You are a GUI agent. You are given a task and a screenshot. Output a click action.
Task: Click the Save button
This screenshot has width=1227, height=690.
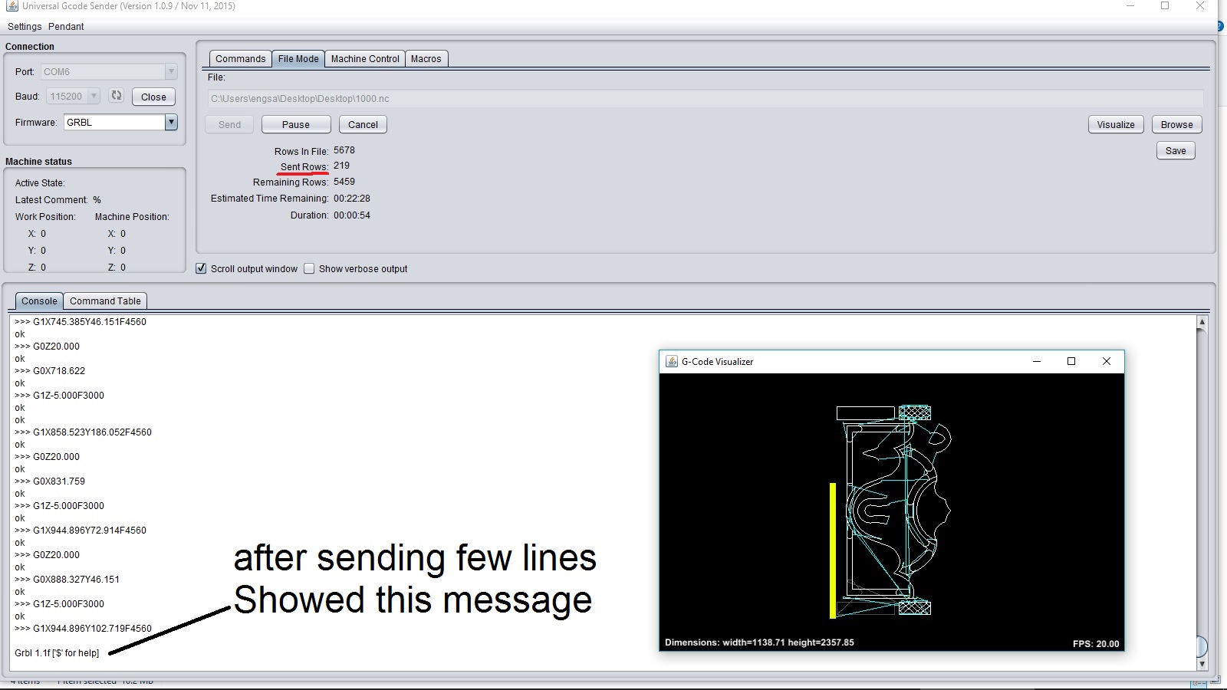pos(1176,150)
